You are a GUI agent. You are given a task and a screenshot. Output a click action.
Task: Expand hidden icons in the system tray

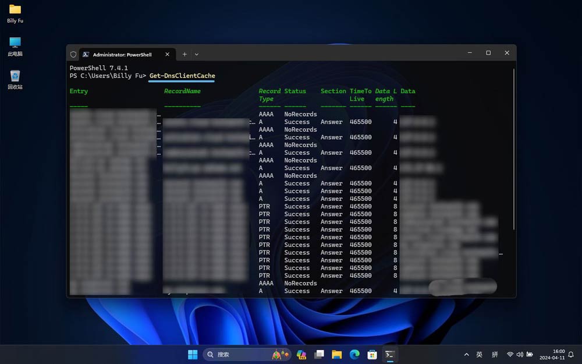point(466,354)
